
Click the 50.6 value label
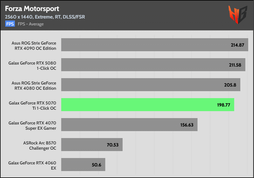click(96, 165)
